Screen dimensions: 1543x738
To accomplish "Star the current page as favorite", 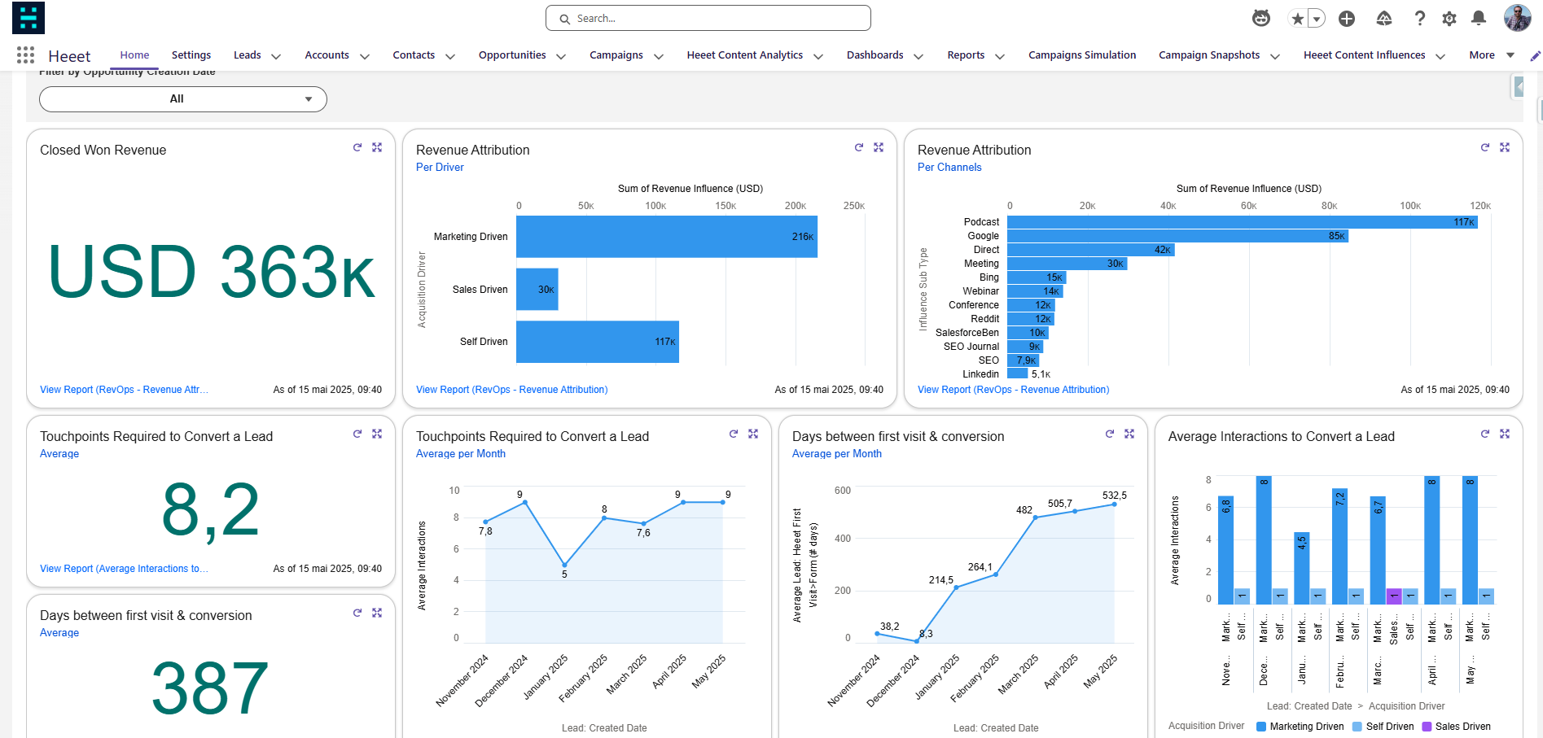I will click(x=1296, y=17).
